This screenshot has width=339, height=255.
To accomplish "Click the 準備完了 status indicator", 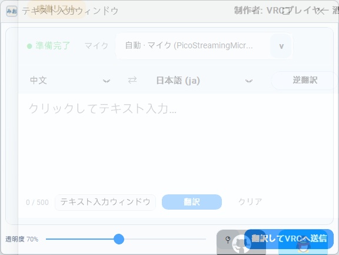I will pyautogui.click(x=49, y=45).
